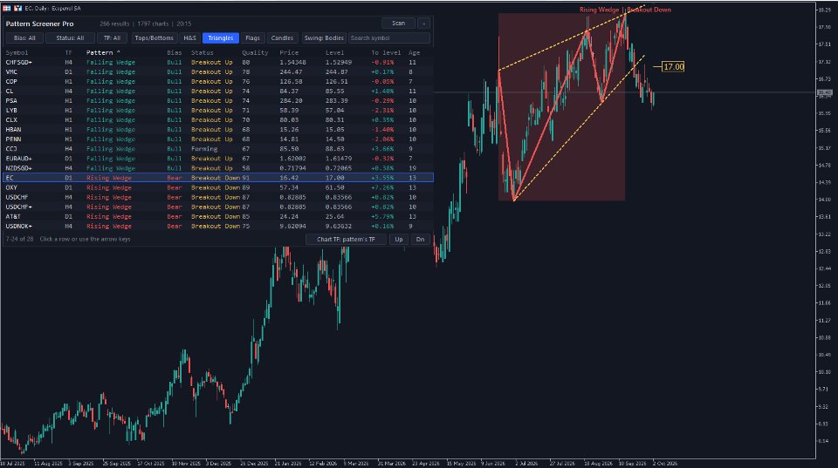Select the VMC row

tap(217, 72)
